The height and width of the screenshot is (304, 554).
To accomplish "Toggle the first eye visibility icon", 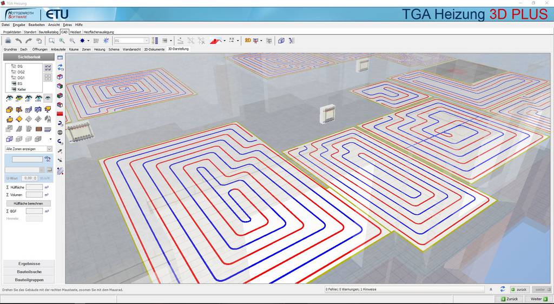I will coord(9,98).
